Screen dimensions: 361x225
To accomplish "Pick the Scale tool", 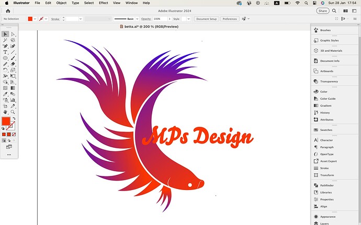I will coord(13,70).
